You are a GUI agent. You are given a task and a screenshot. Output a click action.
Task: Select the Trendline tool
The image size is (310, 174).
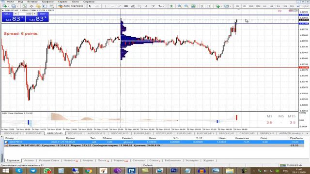point(119,6)
